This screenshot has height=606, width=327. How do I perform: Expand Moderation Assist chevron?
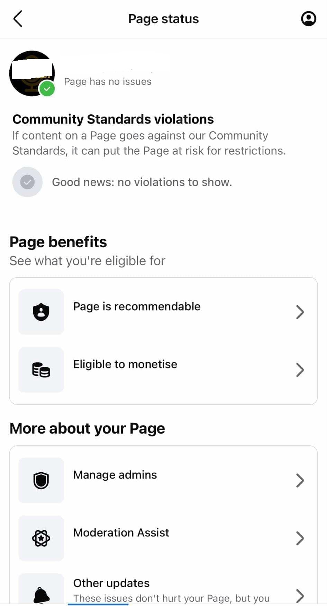tap(300, 538)
